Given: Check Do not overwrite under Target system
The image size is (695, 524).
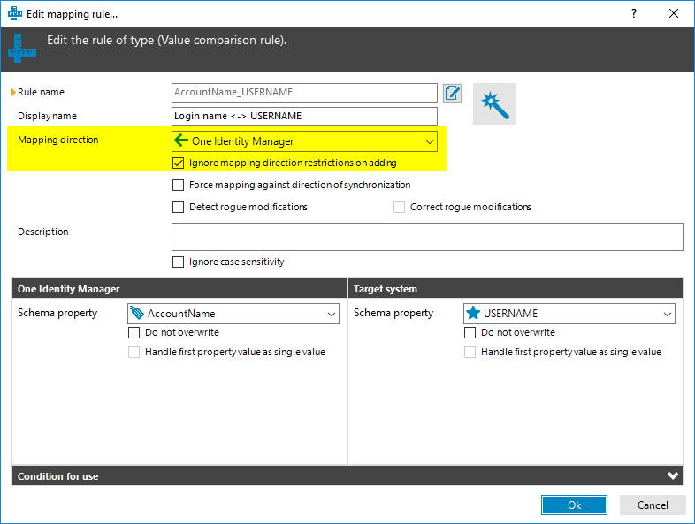Looking at the screenshot, I should [470, 332].
